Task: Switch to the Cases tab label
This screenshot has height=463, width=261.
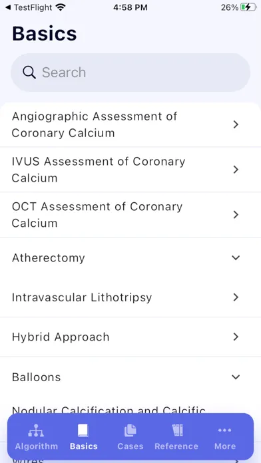Action: (130, 446)
